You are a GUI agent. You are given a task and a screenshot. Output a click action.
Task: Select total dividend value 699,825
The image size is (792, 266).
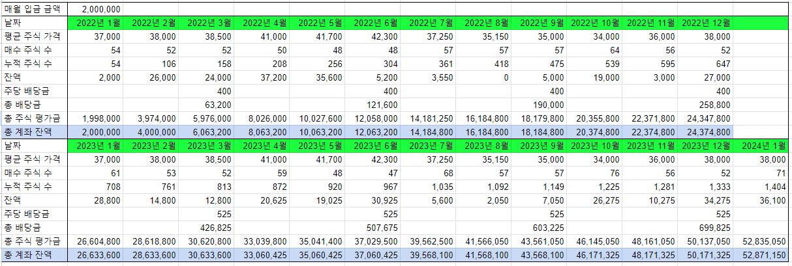pos(705,227)
